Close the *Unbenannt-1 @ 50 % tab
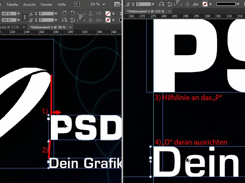 (70, 27)
